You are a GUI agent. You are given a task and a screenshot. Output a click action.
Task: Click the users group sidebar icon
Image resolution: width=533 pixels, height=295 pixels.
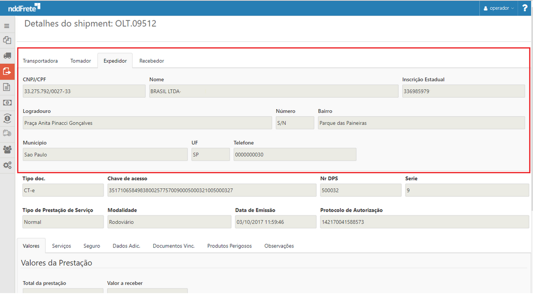click(7, 149)
